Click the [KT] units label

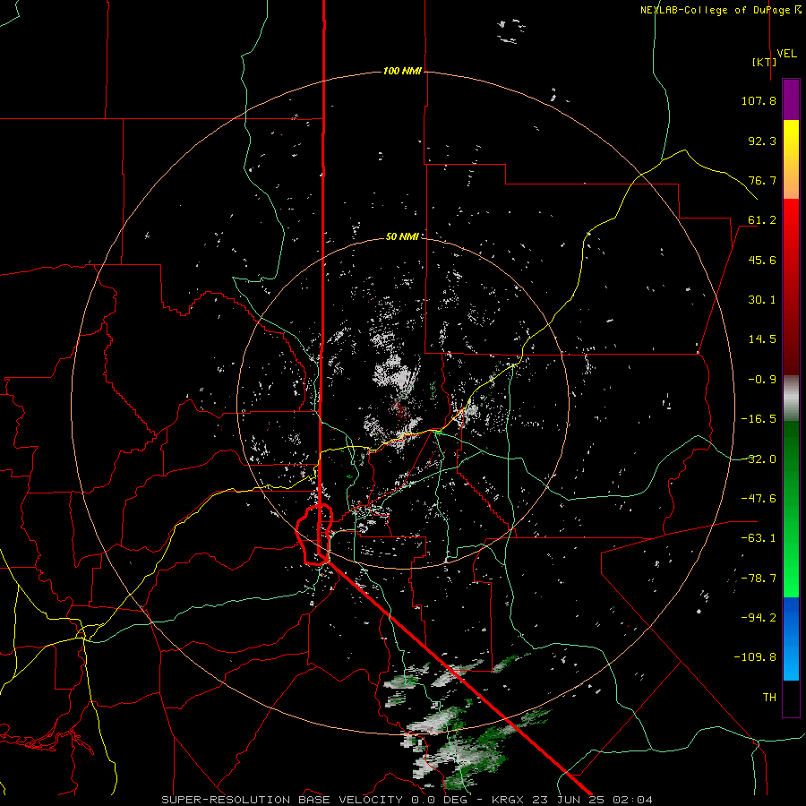[764, 62]
